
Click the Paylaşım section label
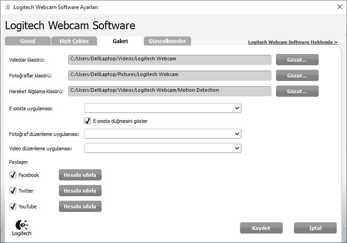click(18, 162)
